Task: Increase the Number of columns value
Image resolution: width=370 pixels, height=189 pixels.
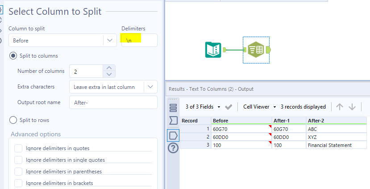Action: 110,68
